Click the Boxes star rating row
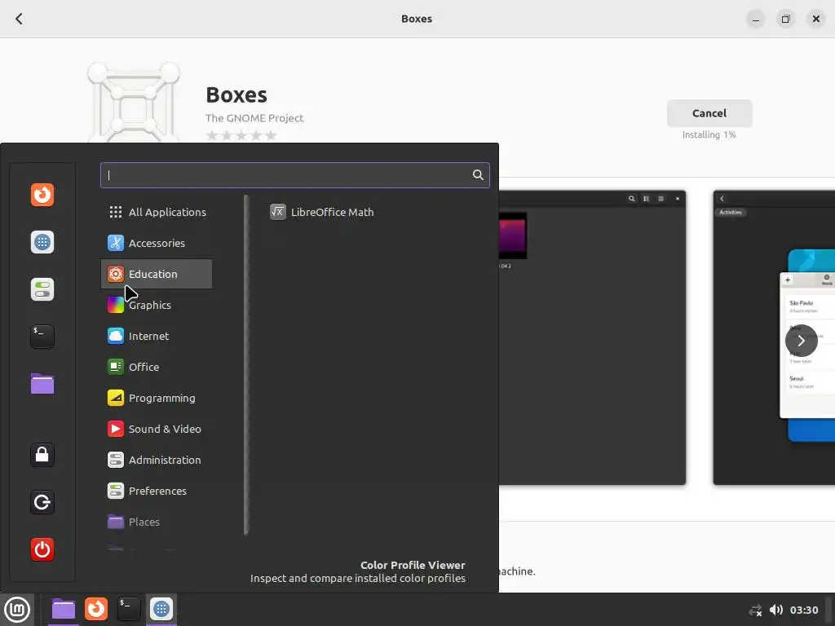835x626 pixels. (x=241, y=136)
